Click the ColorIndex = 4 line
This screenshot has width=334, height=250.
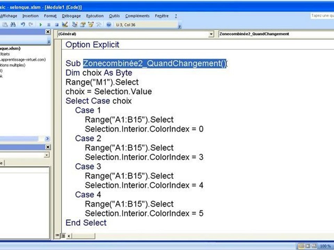click(144, 185)
